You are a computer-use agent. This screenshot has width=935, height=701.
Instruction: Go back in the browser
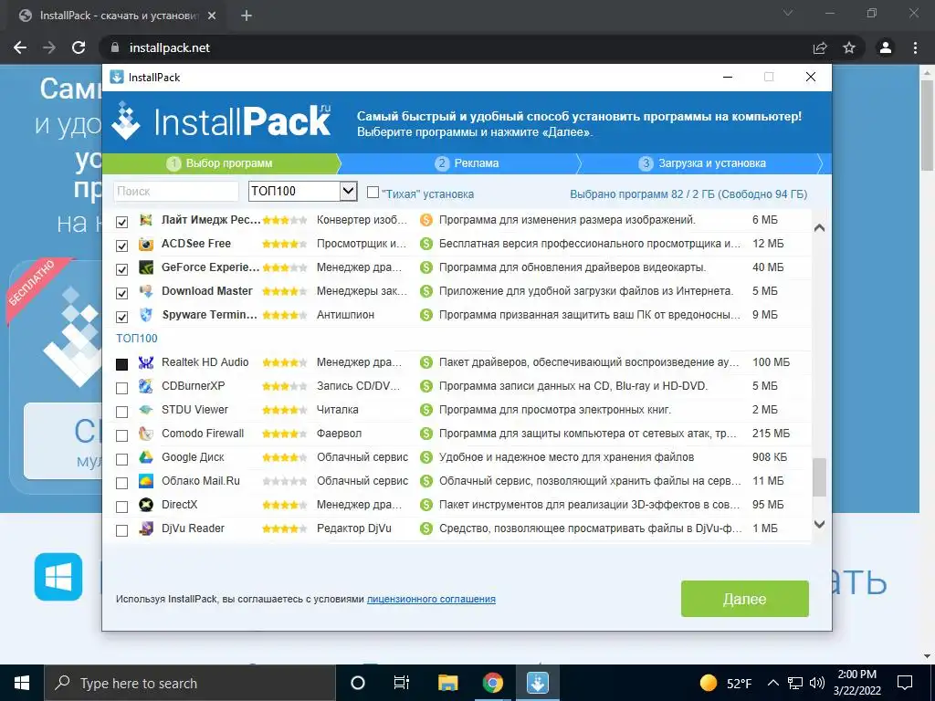(x=20, y=47)
